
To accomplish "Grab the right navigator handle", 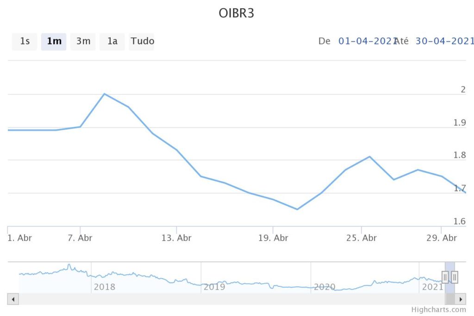I will (455, 277).
